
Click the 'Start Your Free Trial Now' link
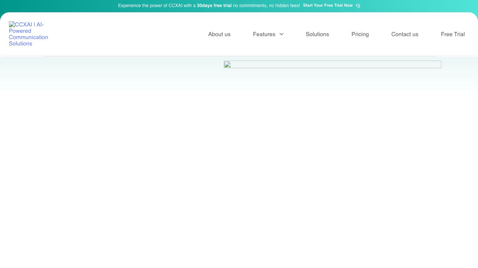(328, 6)
